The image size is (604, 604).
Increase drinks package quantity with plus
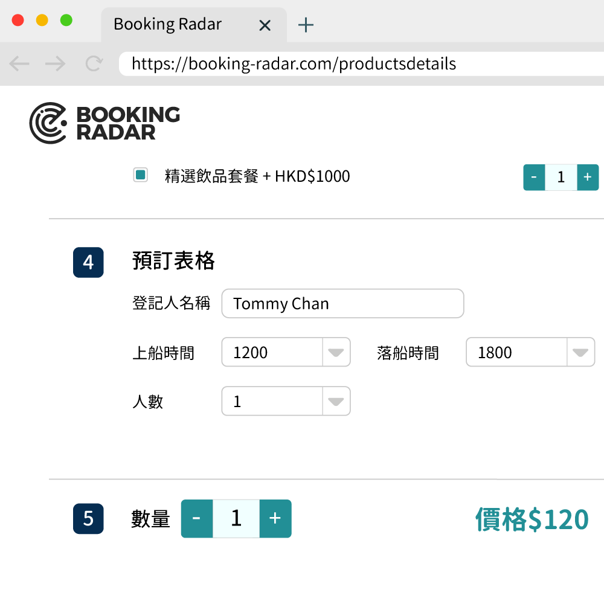(588, 177)
